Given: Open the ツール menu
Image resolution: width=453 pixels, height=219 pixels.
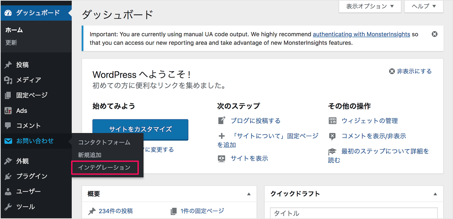Looking at the screenshot, I should pos(36,207).
